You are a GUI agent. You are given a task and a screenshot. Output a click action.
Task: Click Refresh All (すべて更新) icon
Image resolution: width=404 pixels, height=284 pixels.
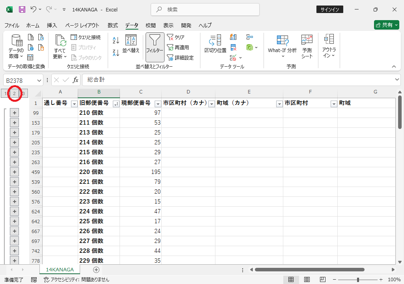[x=60, y=47]
